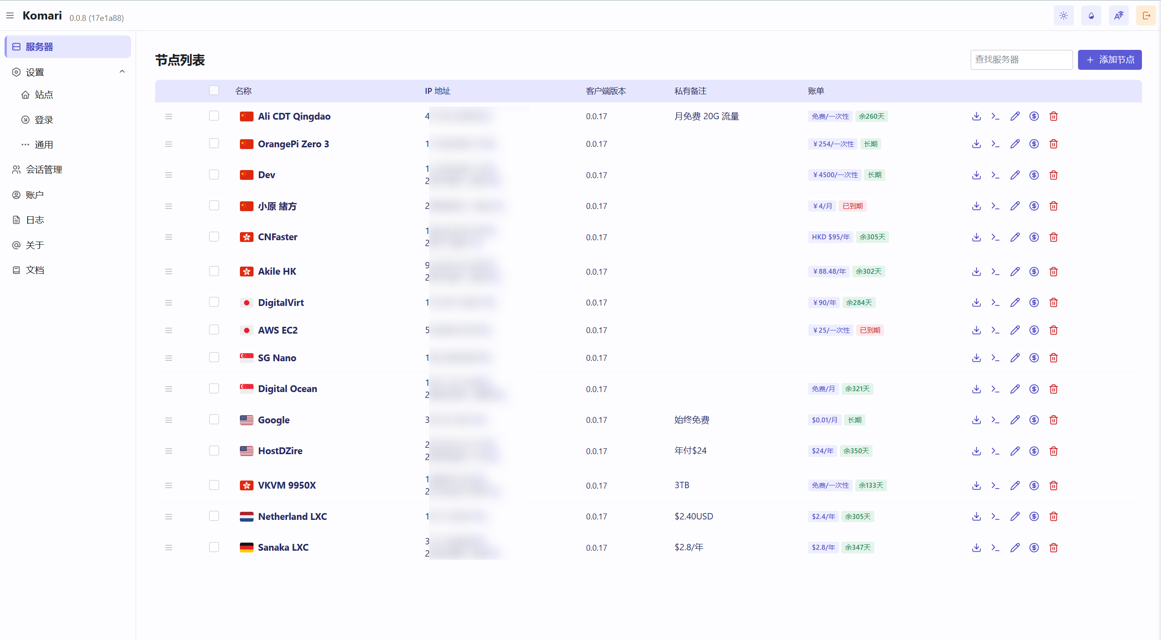Open 会话管理 in the sidebar

click(x=44, y=170)
